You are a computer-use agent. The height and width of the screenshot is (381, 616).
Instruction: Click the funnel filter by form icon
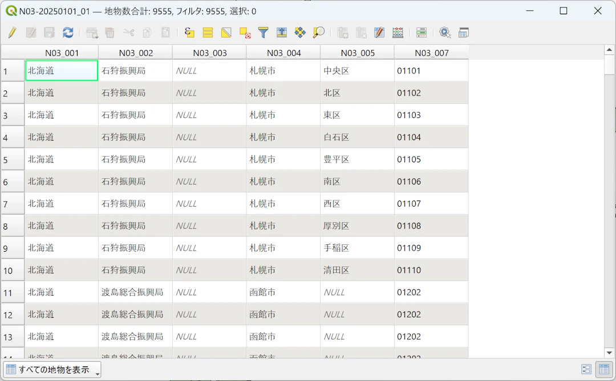click(x=263, y=32)
